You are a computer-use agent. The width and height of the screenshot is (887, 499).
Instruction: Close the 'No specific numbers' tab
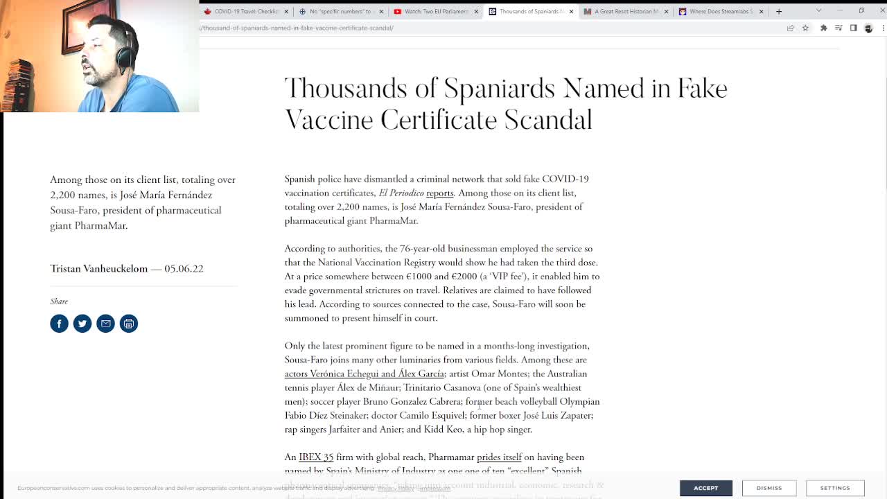380,11
